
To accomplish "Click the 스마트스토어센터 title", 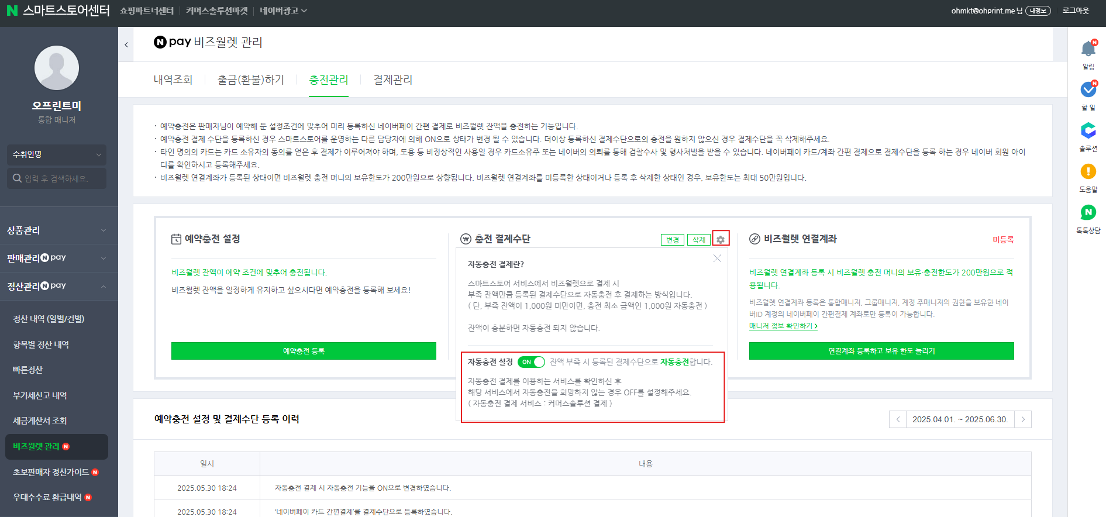I will coord(66,11).
